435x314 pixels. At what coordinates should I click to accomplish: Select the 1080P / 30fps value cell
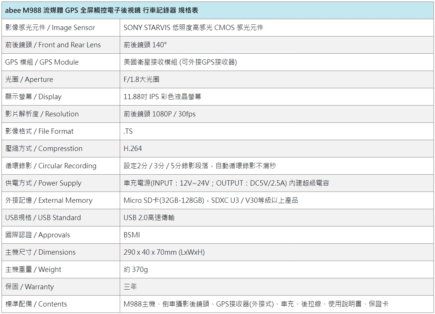tap(158, 114)
